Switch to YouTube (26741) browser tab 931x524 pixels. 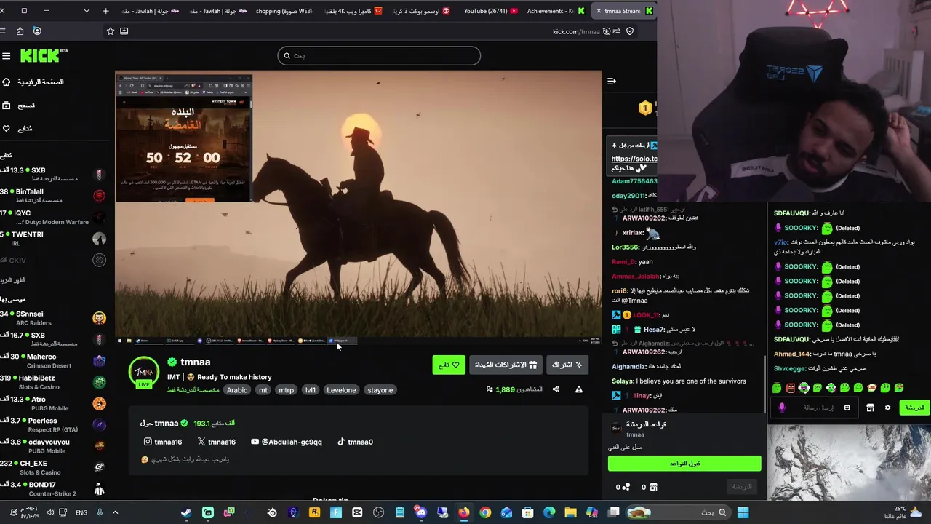pos(491,11)
